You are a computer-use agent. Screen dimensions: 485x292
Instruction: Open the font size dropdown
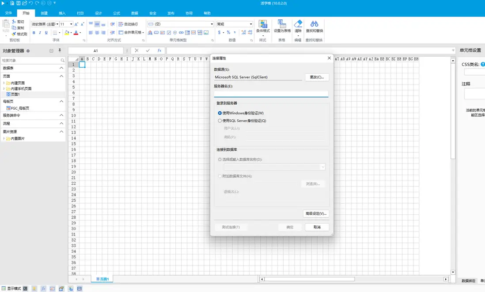(71, 24)
